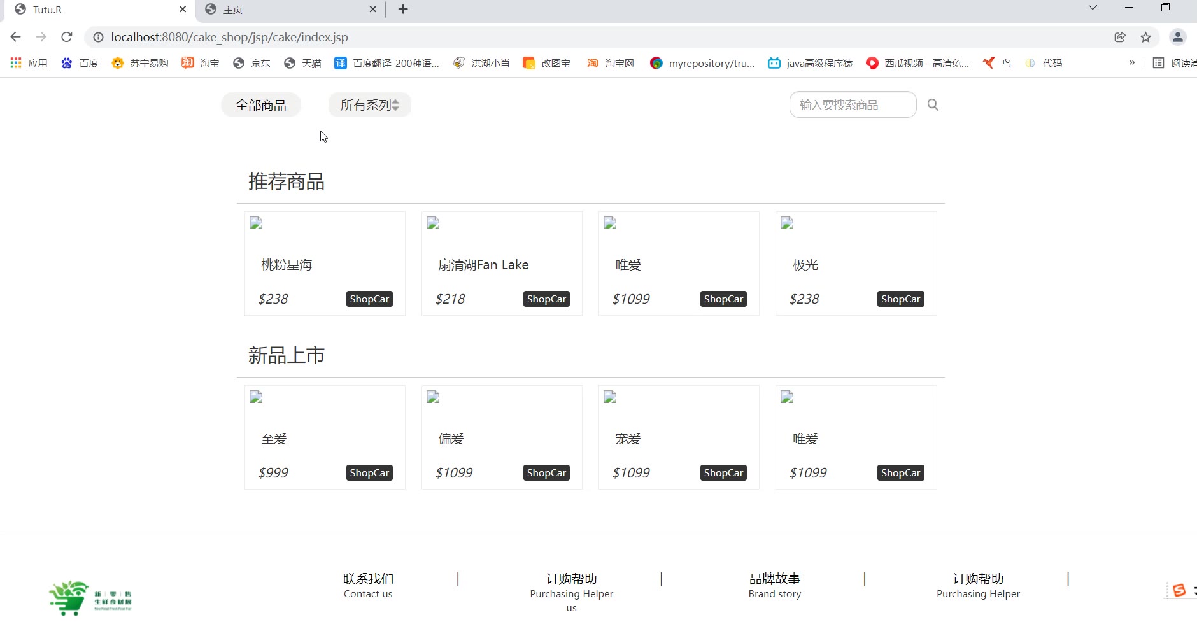This screenshot has height=629, width=1197.
Task: Add 至爱 $999 cake to ShopCar
Action: click(369, 473)
